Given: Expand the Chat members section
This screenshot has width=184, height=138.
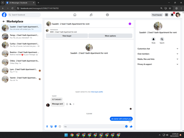Looking at the screenshot, I should coord(158,54).
